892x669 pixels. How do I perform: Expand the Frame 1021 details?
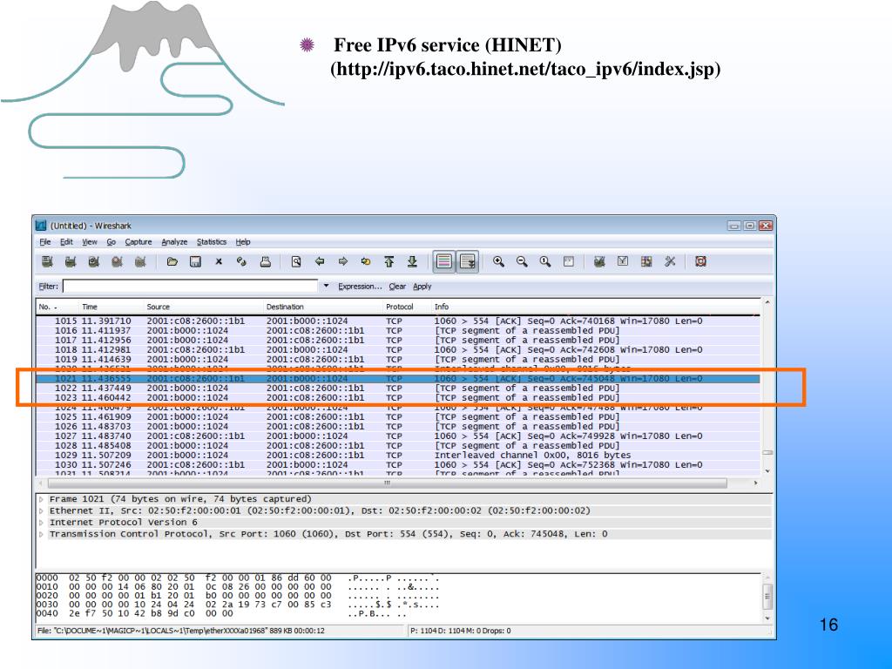tap(41, 499)
